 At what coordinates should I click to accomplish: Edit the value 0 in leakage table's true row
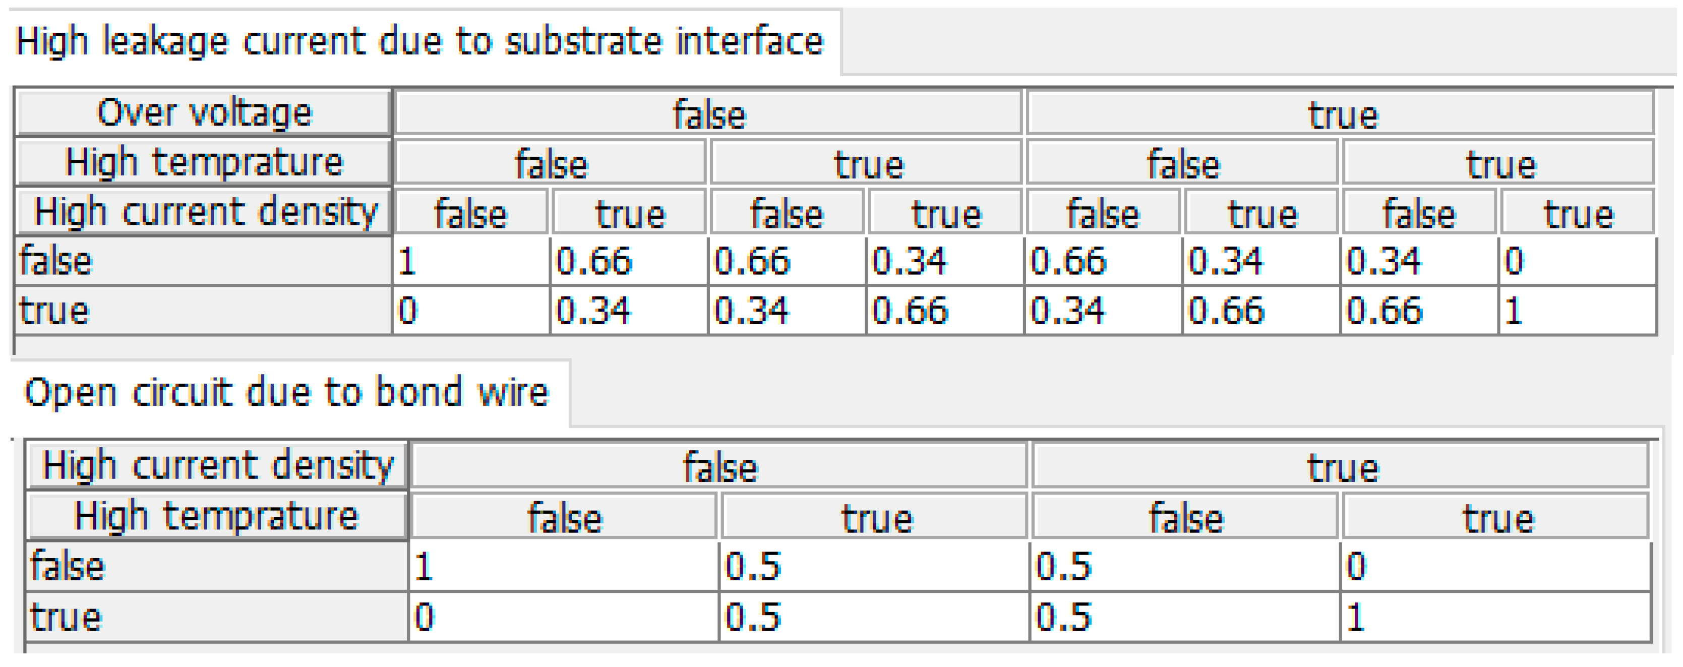pyautogui.click(x=470, y=310)
